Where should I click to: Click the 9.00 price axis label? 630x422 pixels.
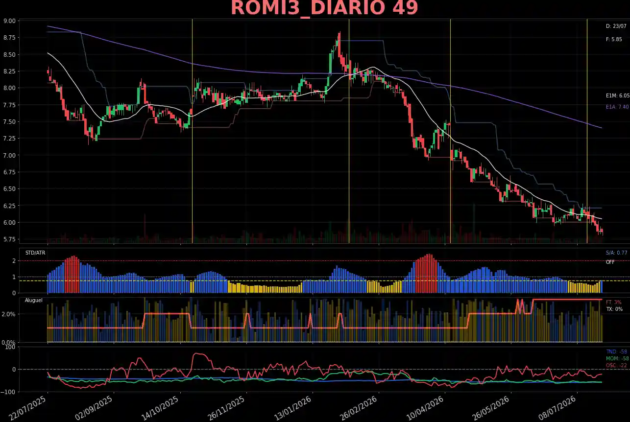[x=9, y=21]
